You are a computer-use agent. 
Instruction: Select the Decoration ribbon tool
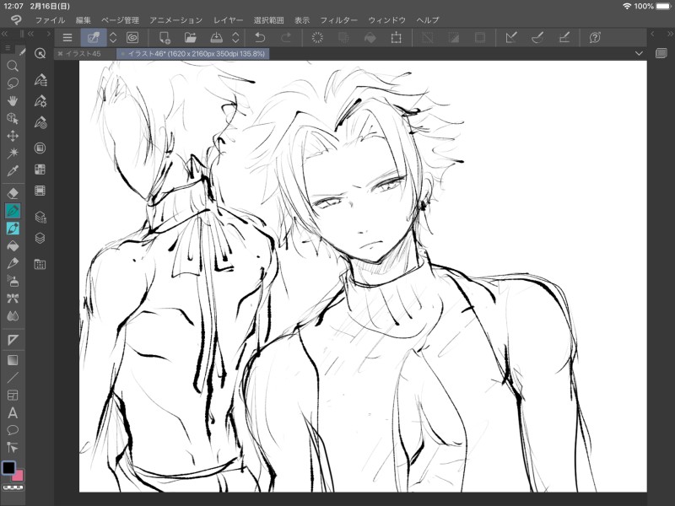tap(13, 299)
